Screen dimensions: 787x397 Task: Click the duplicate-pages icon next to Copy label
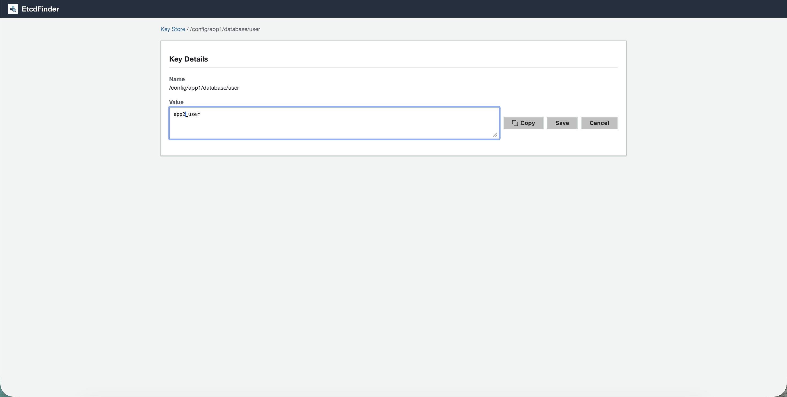(515, 123)
